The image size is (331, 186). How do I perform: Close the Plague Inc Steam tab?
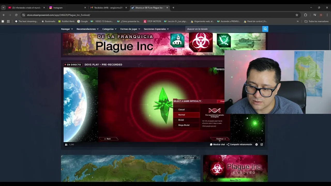point(167,8)
